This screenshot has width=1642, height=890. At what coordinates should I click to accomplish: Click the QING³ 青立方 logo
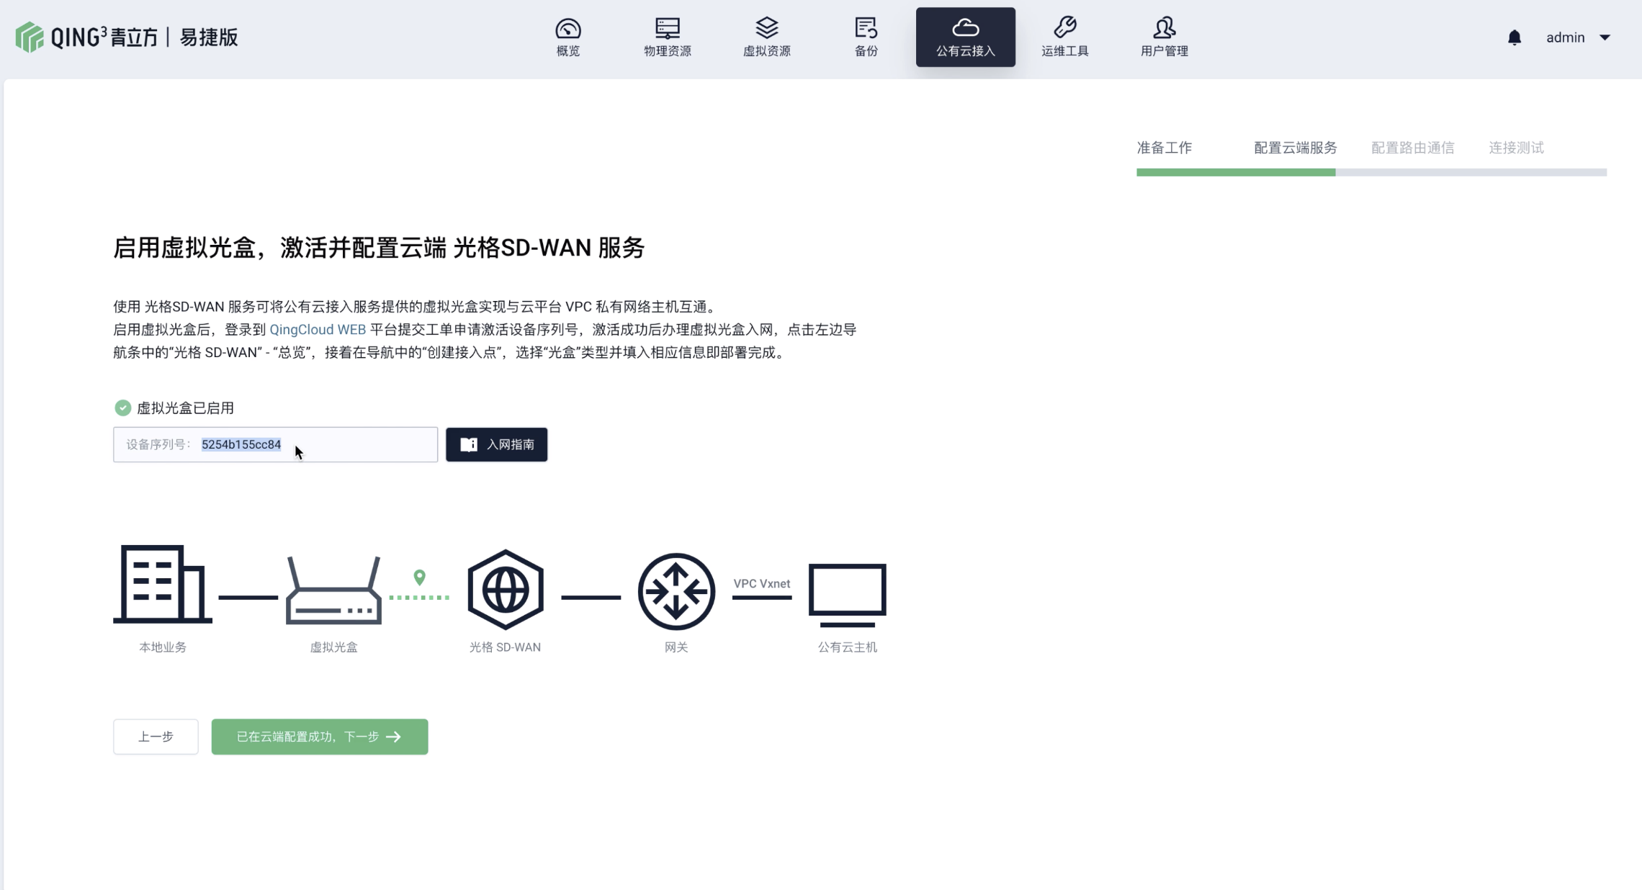(x=86, y=37)
